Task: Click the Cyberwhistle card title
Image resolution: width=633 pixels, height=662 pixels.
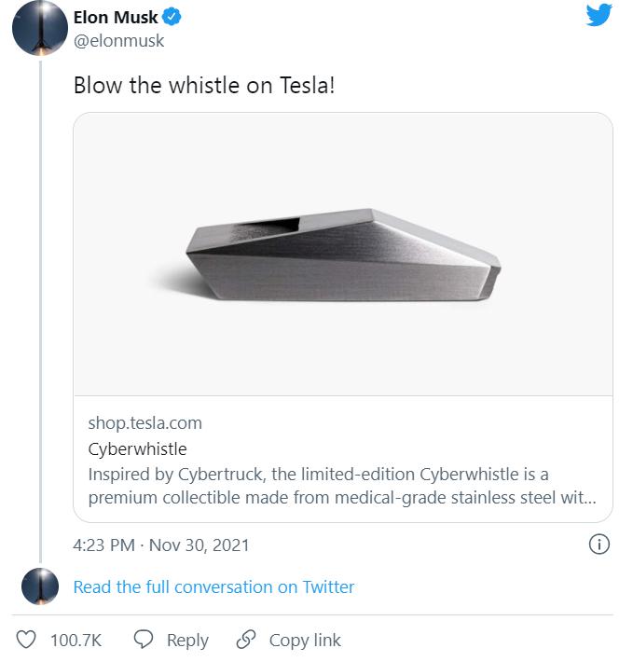Action: (137, 448)
